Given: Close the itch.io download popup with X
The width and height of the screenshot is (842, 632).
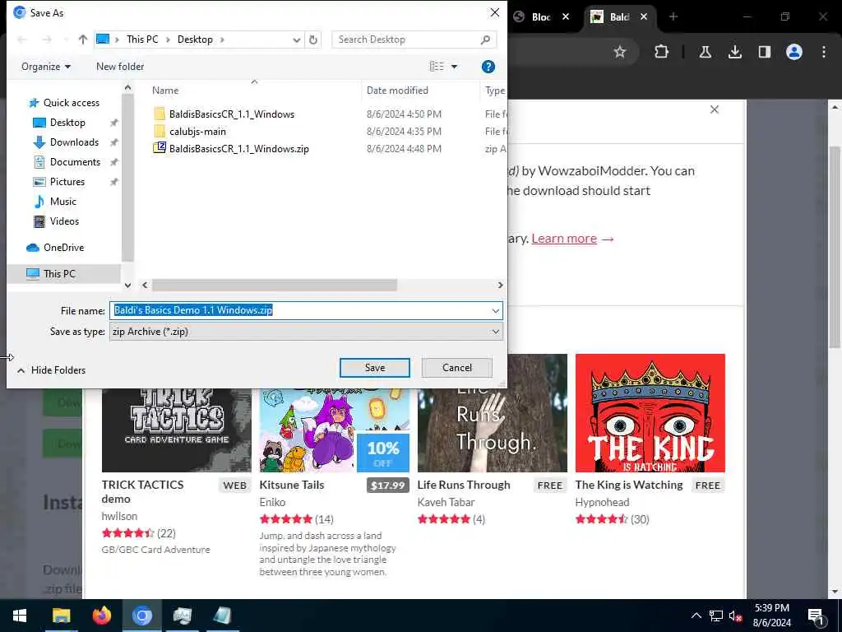Looking at the screenshot, I should point(715,109).
